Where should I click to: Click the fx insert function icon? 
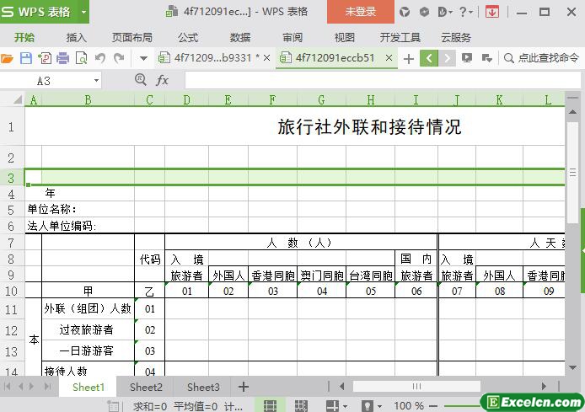click(162, 80)
